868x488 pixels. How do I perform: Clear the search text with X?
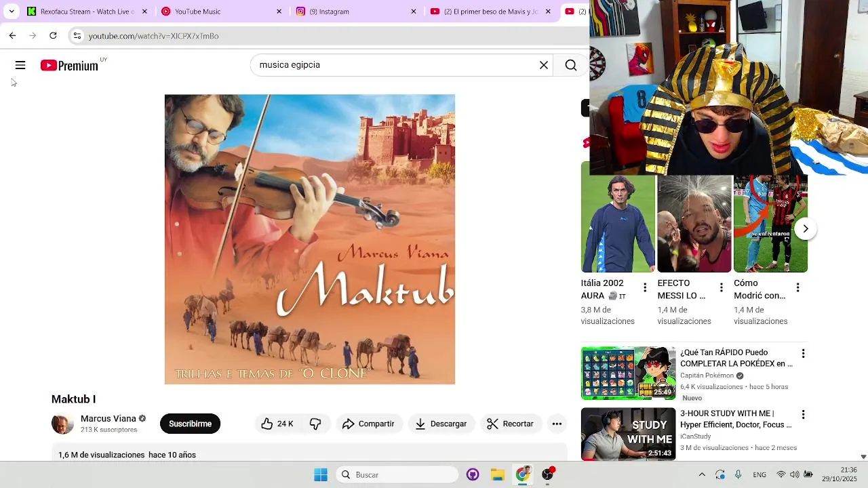pos(544,65)
